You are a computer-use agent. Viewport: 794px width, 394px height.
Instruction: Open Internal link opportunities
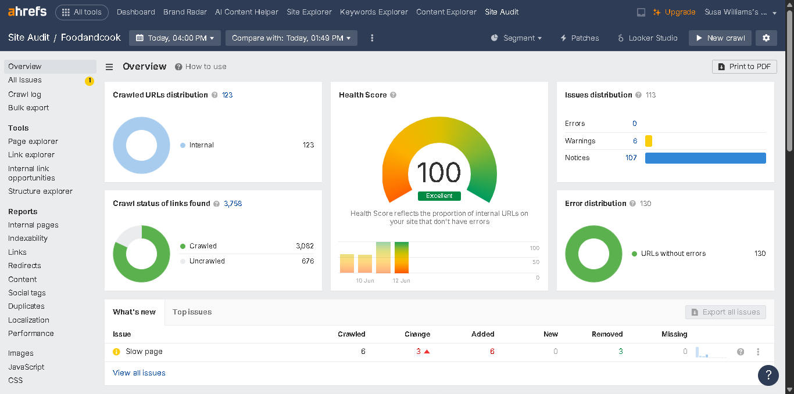[31, 173]
